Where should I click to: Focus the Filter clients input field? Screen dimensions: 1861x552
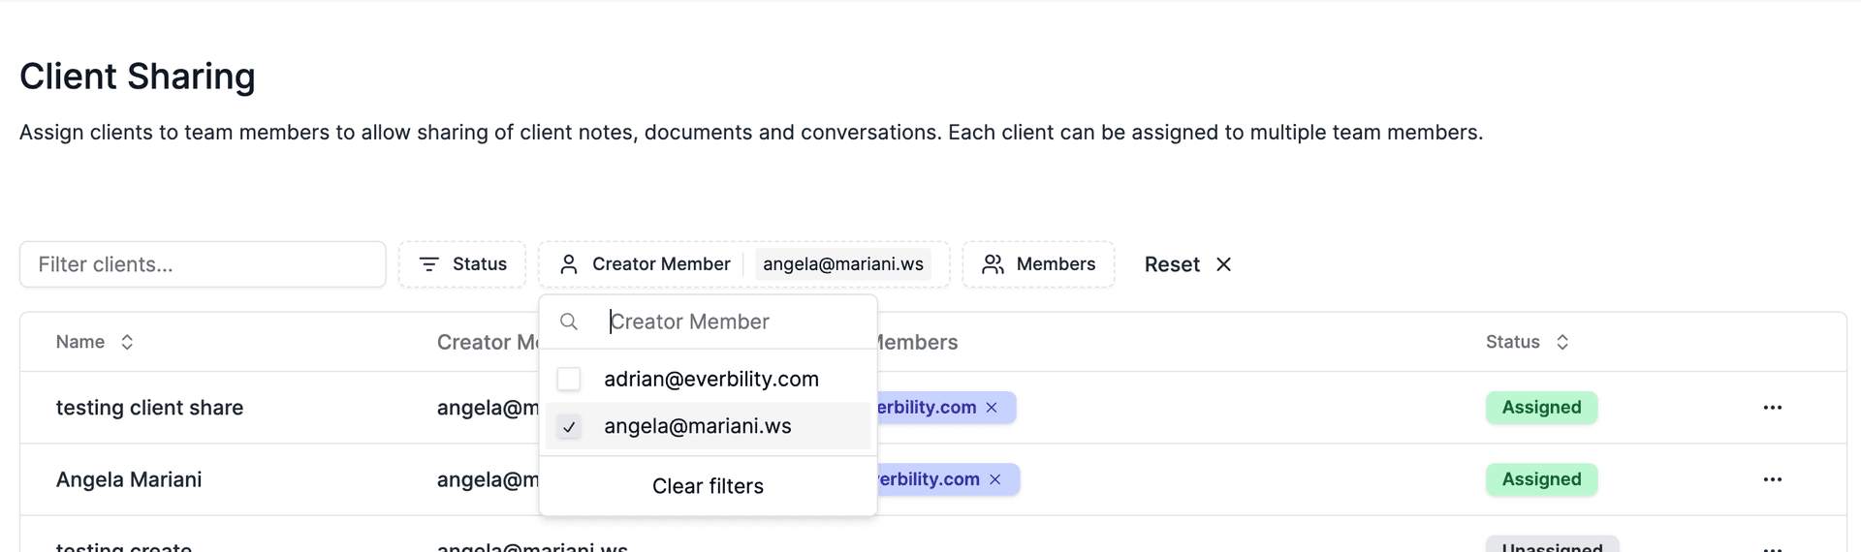[203, 264]
